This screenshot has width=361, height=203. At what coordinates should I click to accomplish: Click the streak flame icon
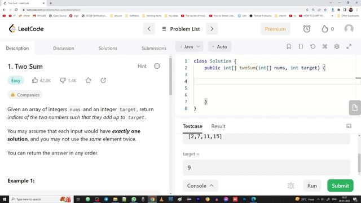click(325, 29)
